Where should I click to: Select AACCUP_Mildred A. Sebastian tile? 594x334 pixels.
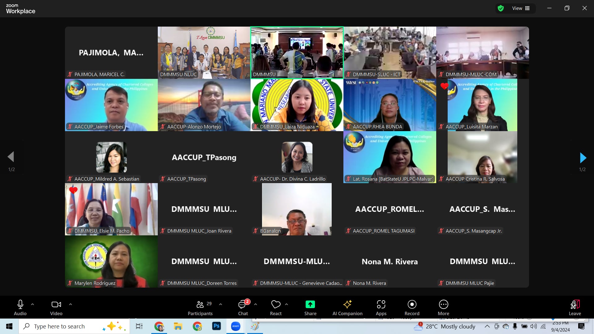(111, 157)
